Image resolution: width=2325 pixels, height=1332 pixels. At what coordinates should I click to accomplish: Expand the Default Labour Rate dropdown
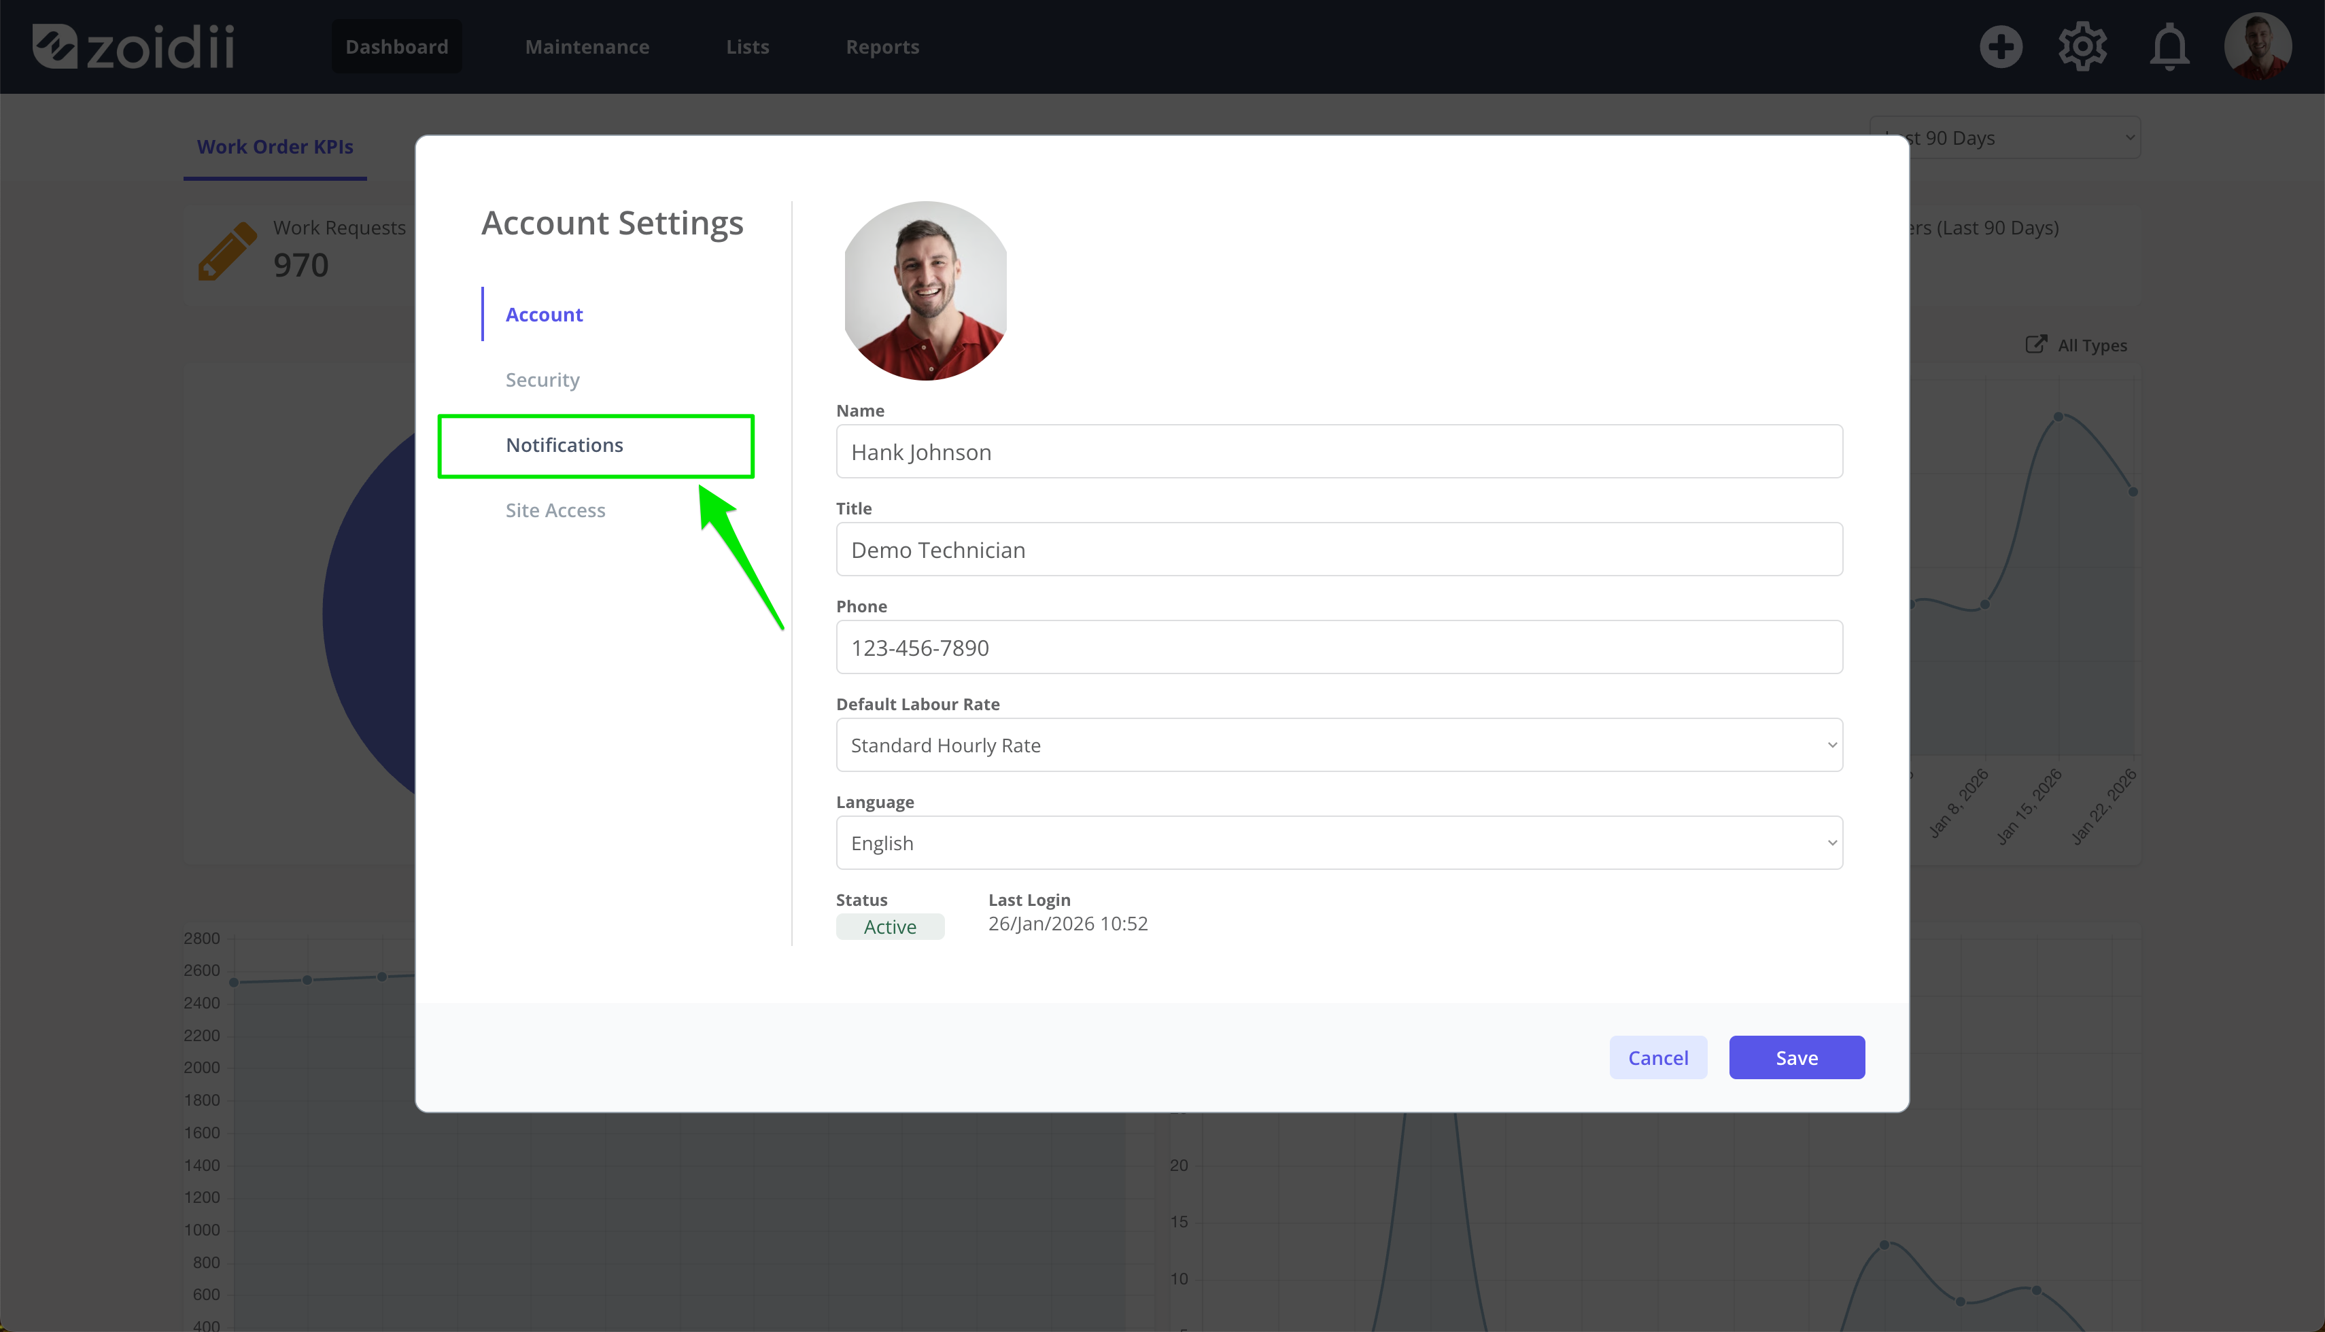(1339, 745)
